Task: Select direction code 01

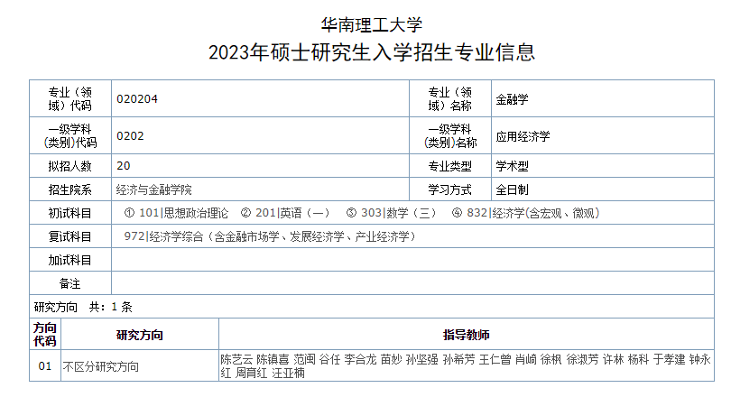Action: coord(45,366)
